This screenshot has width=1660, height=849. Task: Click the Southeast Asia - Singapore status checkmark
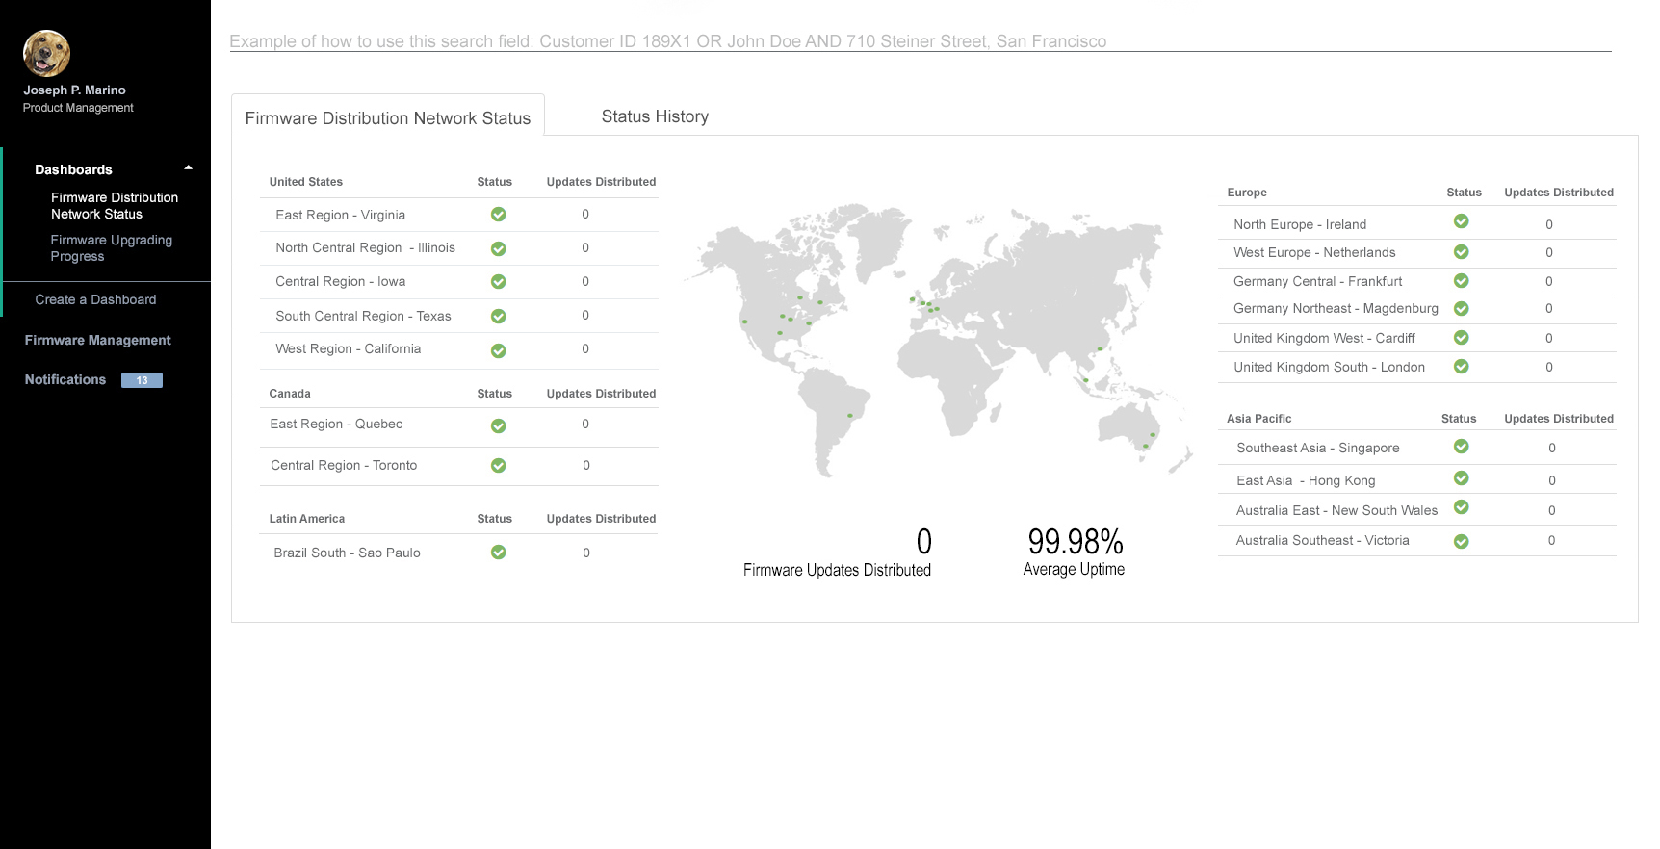pyautogui.click(x=1462, y=447)
